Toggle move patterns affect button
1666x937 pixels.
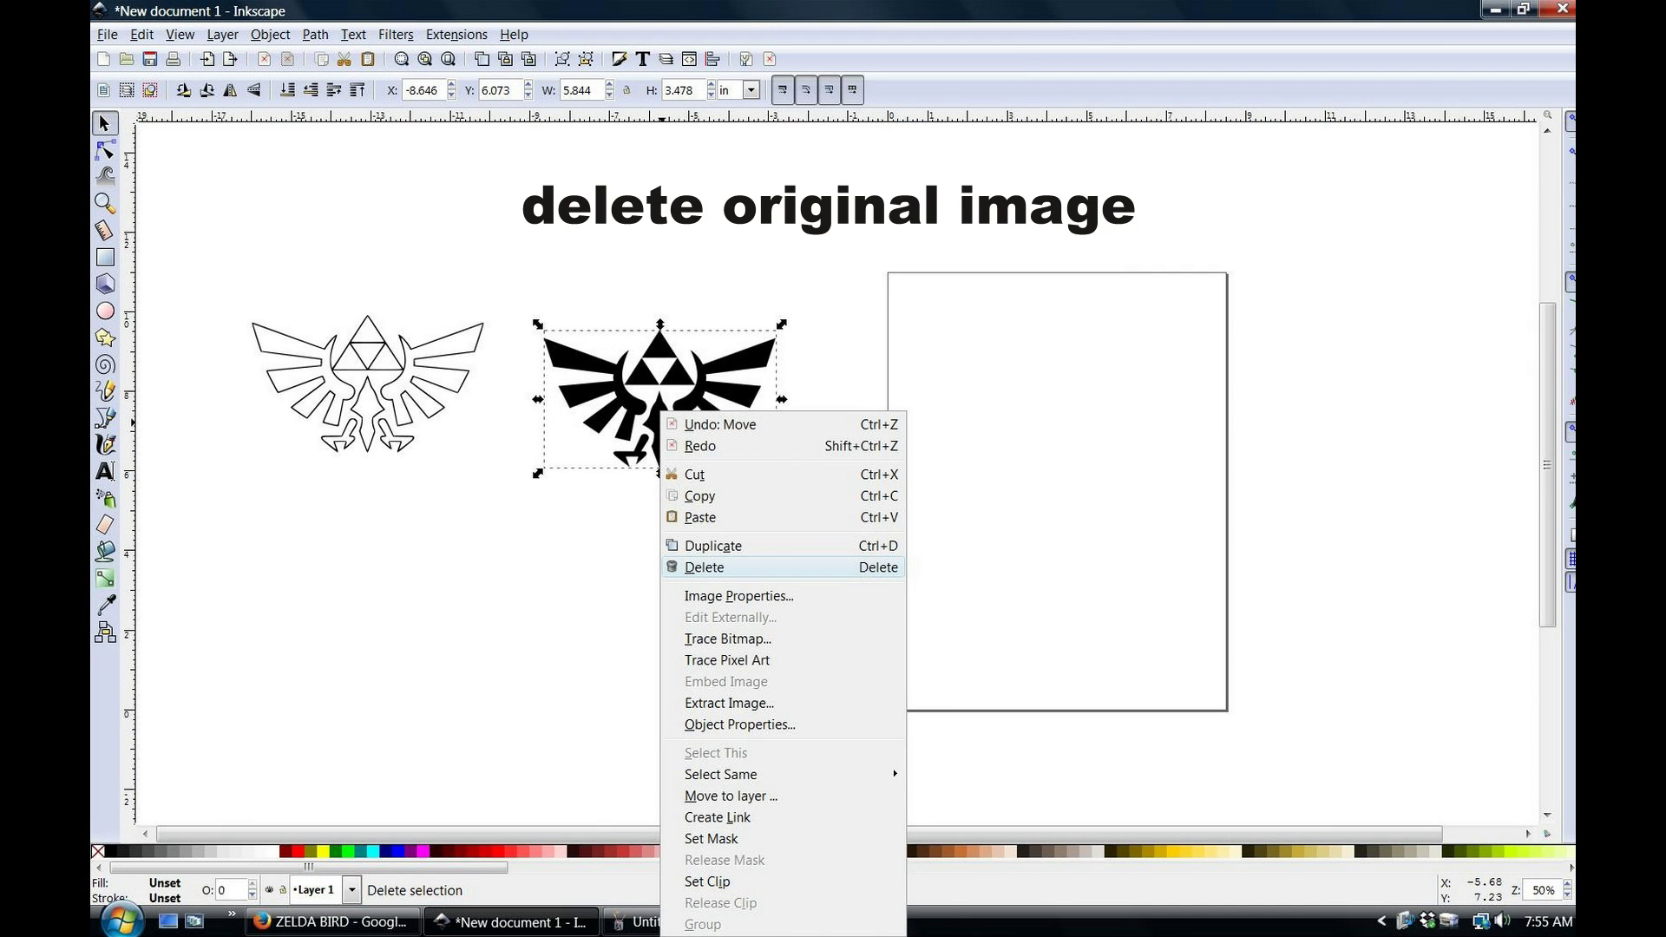853,90
